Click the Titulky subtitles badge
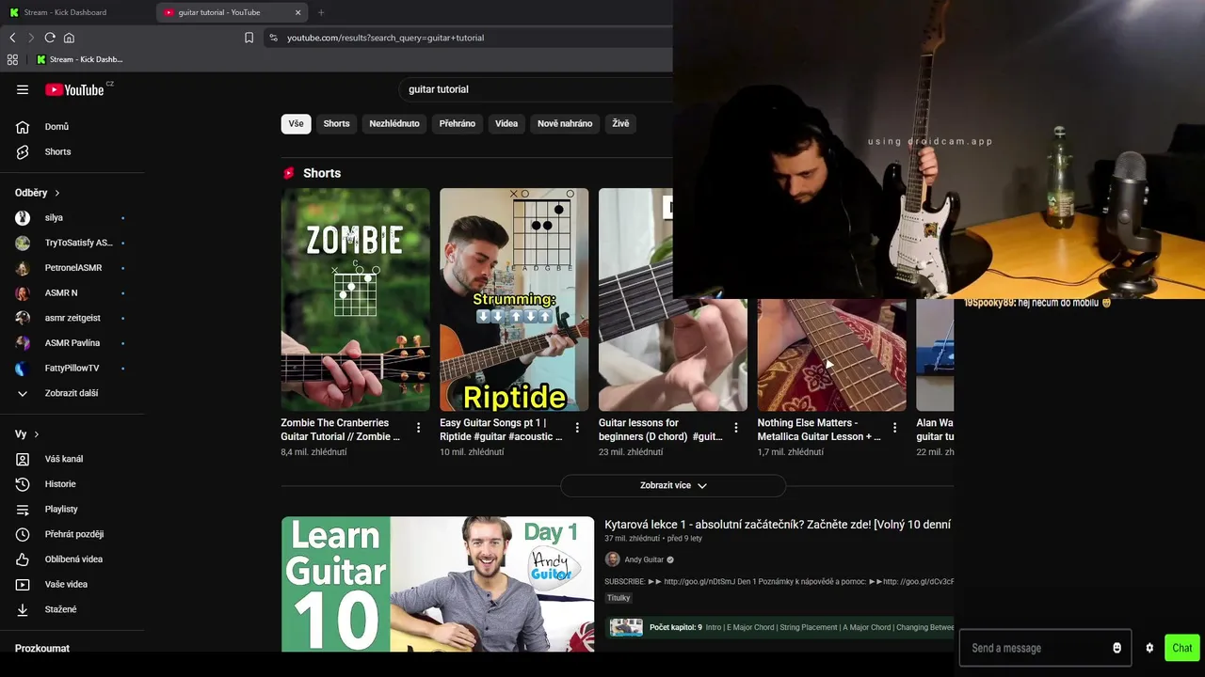Screen dimensions: 1205x677 pyautogui.click(x=619, y=598)
